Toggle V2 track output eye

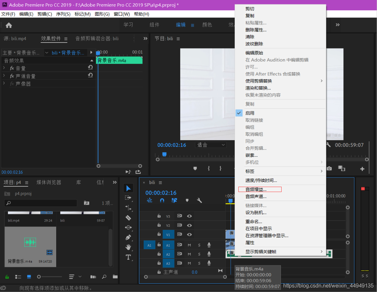point(189,226)
